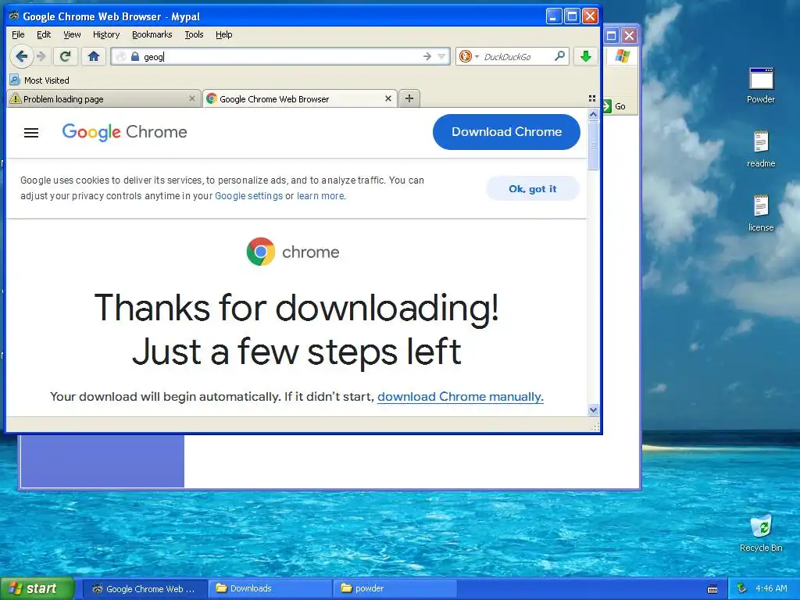Click the vertical scrollbar thumb
The height and width of the screenshot is (600, 800).
pyautogui.click(x=593, y=145)
